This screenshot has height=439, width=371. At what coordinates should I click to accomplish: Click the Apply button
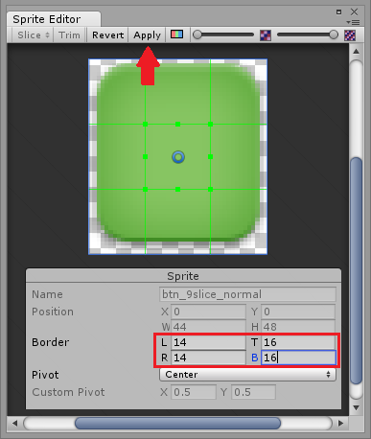147,35
